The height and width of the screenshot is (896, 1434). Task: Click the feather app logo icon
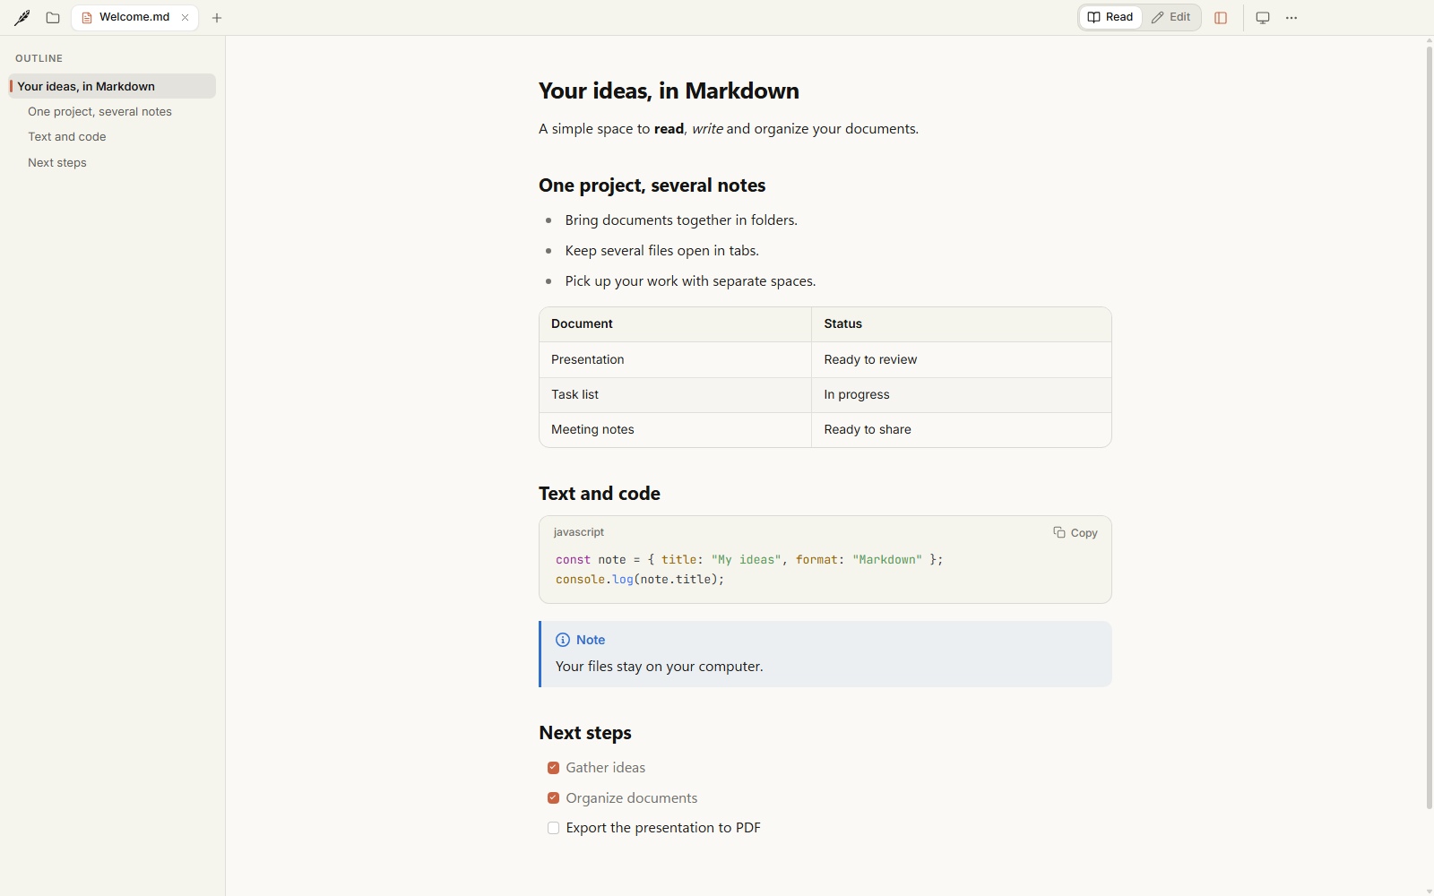22,17
